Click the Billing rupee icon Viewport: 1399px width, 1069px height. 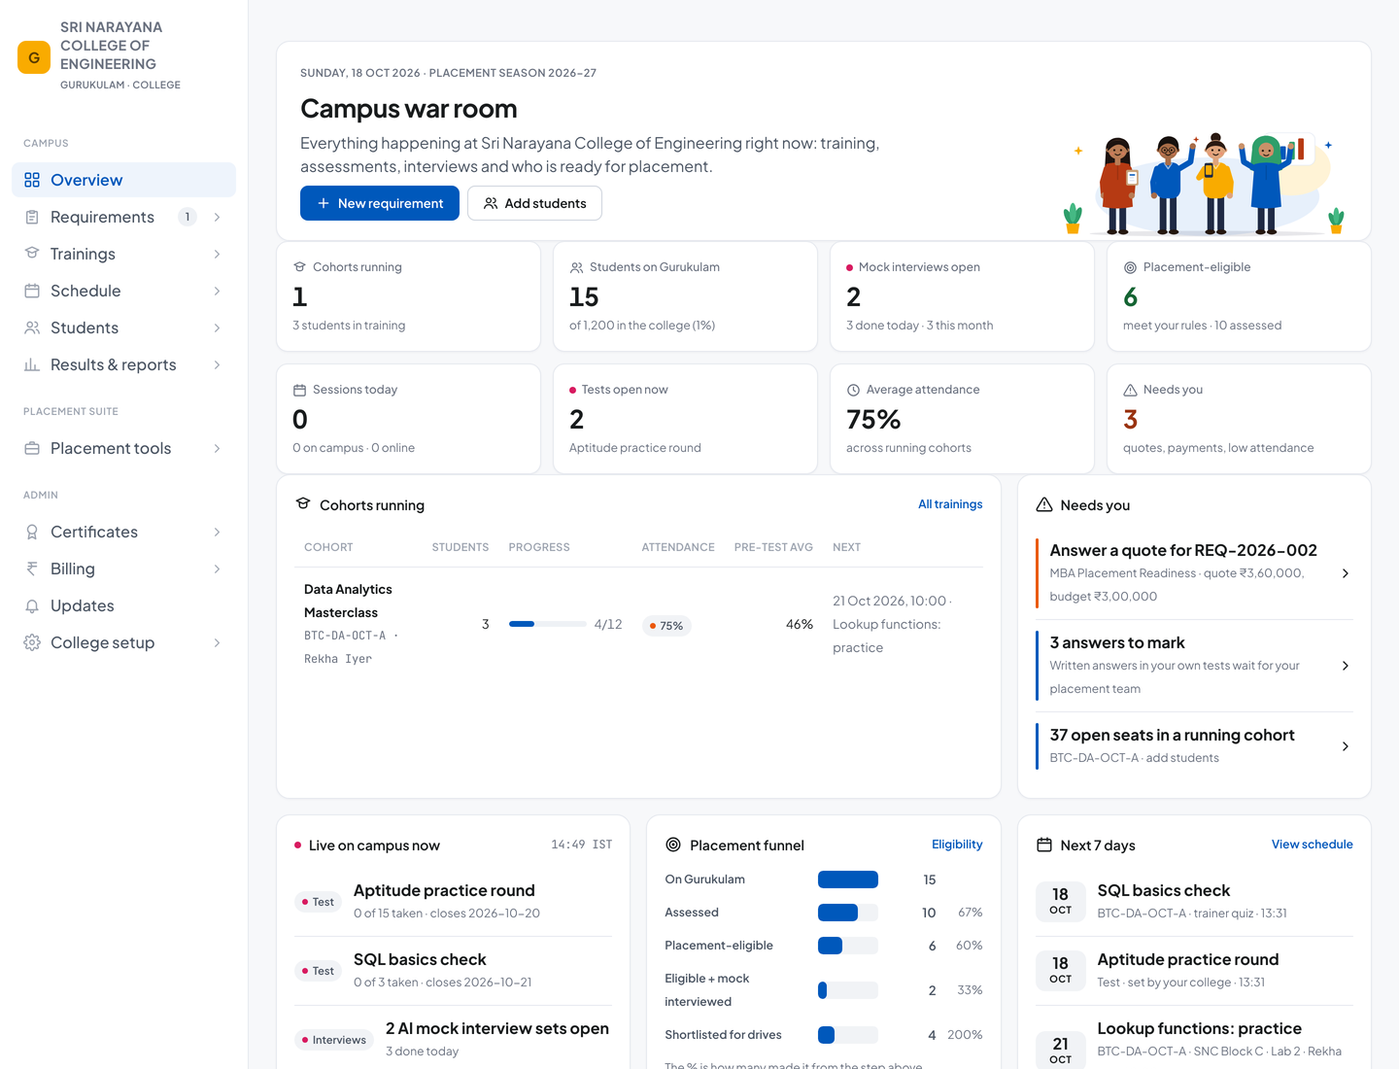click(32, 569)
